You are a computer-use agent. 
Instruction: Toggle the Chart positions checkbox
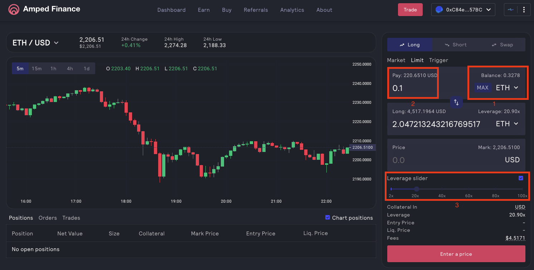327,218
